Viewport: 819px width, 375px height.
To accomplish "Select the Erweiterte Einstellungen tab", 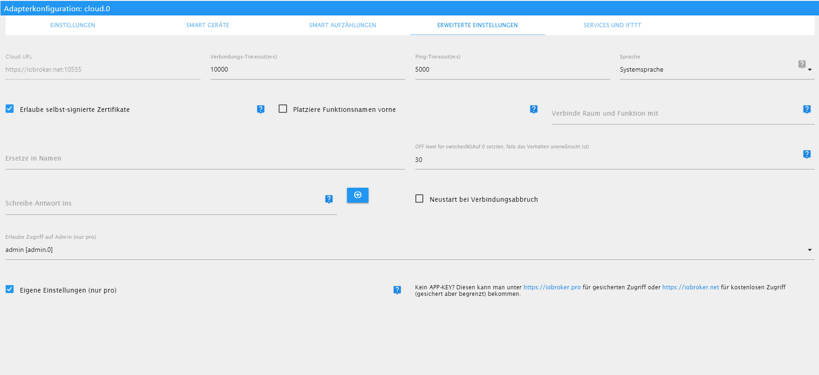I will (x=478, y=25).
